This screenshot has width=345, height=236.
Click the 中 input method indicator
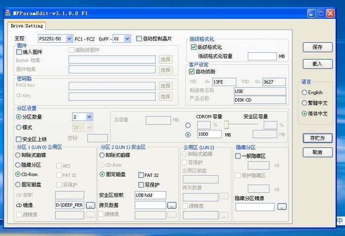tap(340, 220)
